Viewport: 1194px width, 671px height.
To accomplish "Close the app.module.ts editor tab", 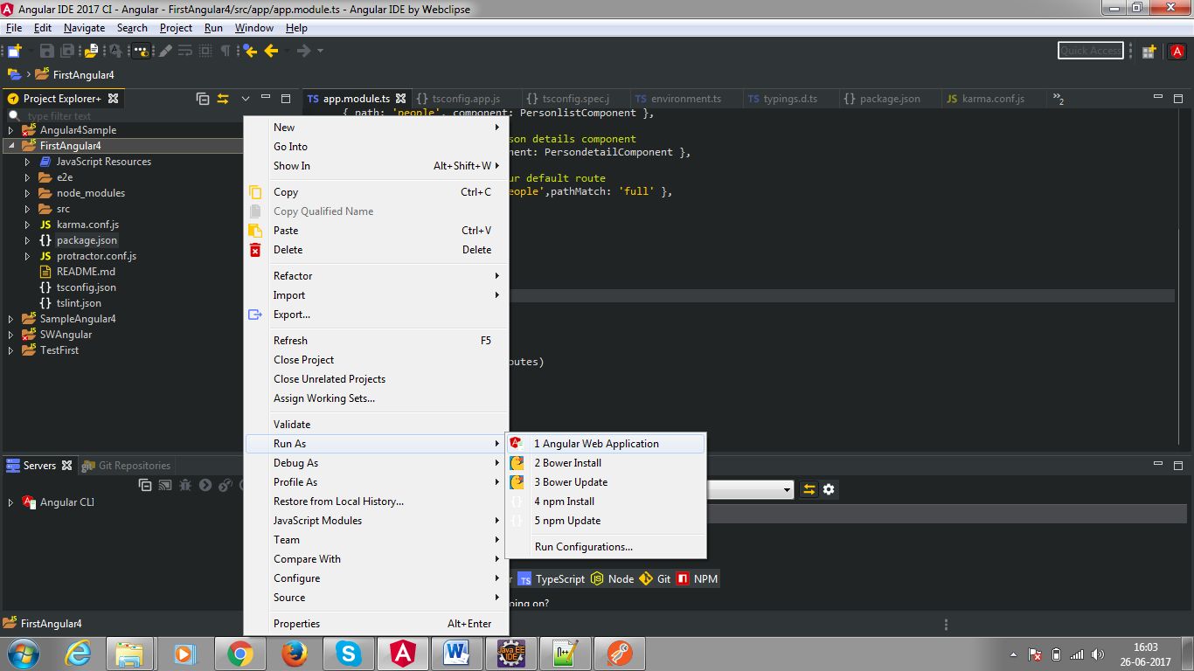I will click(x=400, y=99).
